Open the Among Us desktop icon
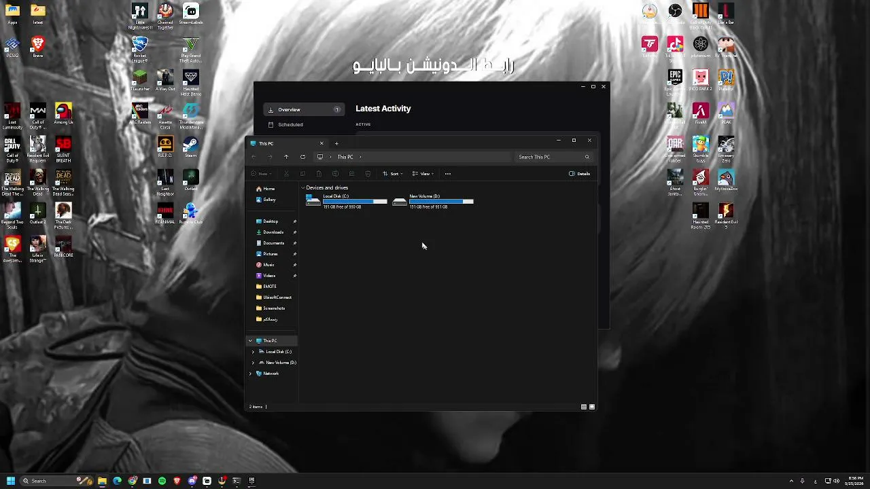The image size is (870, 489). 63,113
